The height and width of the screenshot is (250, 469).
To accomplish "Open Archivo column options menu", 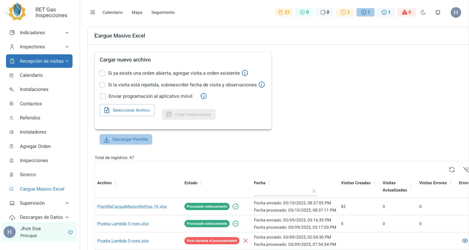I will (115, 183).
